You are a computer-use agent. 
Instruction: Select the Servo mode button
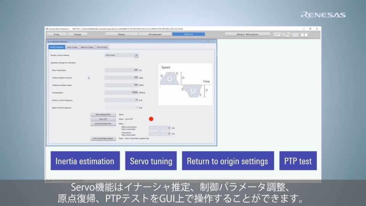click(189, 34)
